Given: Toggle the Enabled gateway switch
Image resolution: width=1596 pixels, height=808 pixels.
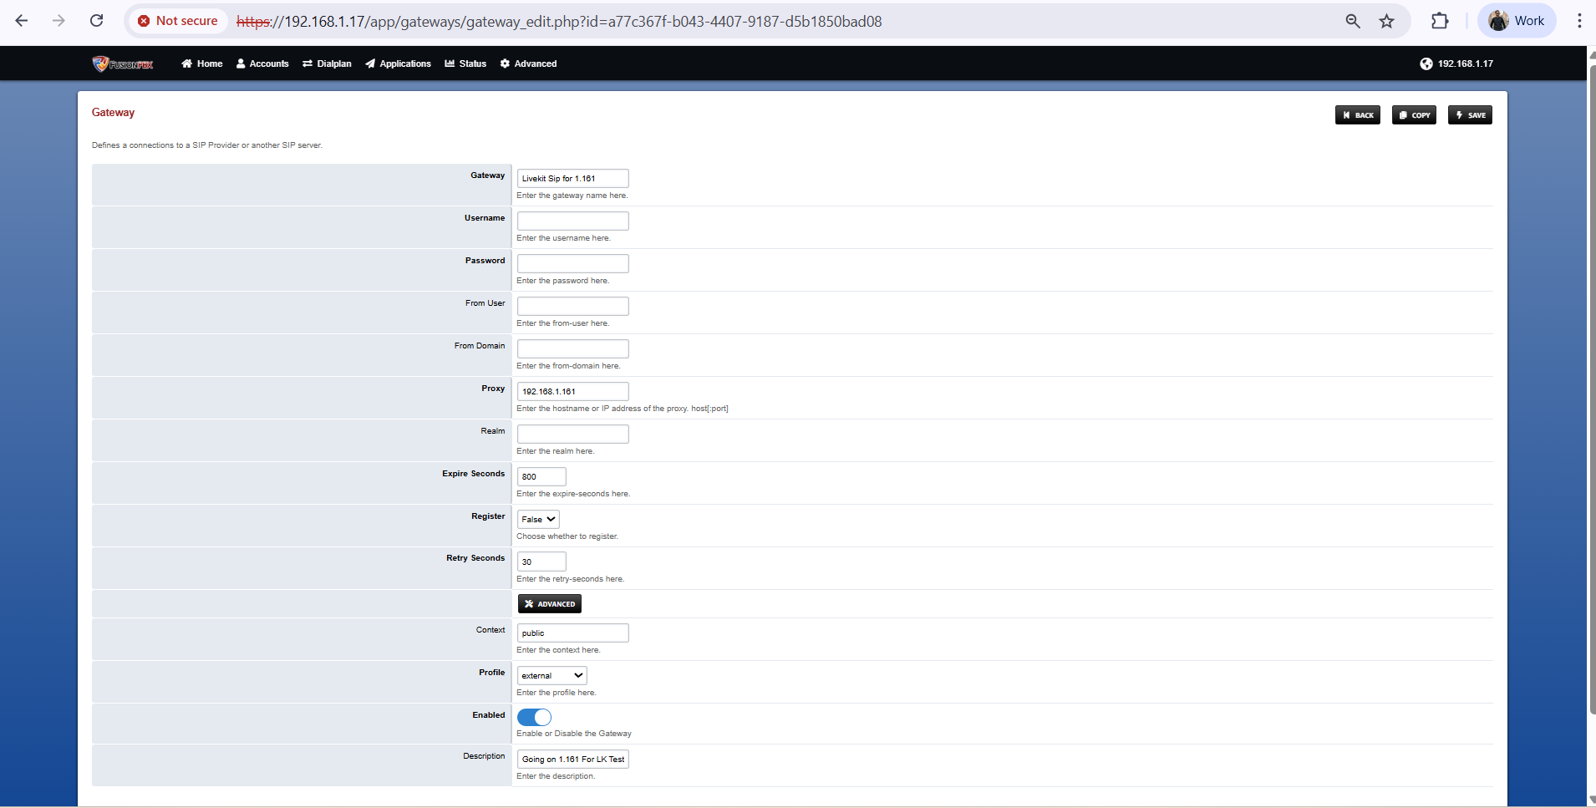Looking at the screenshot, I should tap(534, 717).
